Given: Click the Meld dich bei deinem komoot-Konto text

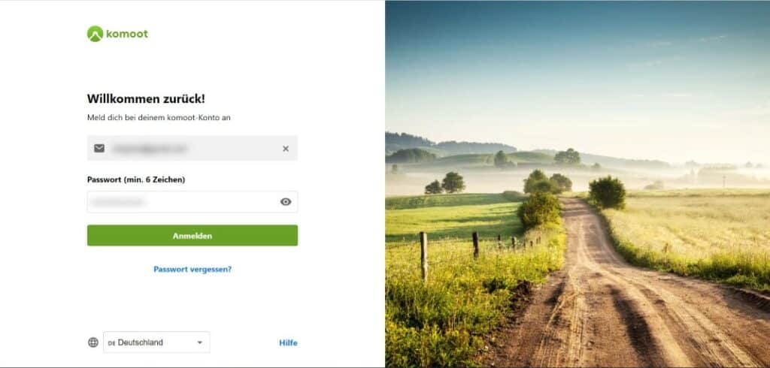Looking at the screenshot, I should [159, 118].
